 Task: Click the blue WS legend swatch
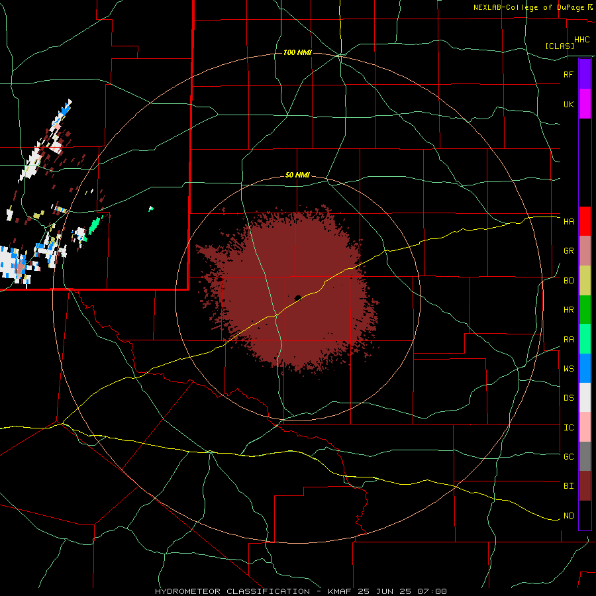[585, 368]
